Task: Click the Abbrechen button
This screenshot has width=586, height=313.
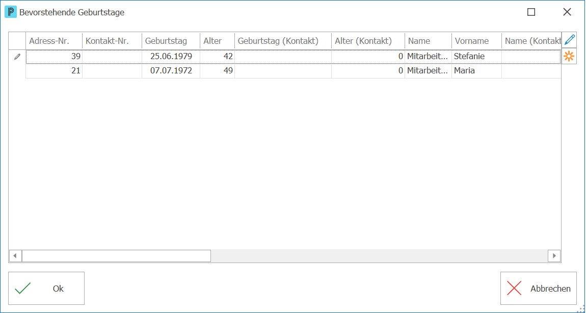Action: 539,289
